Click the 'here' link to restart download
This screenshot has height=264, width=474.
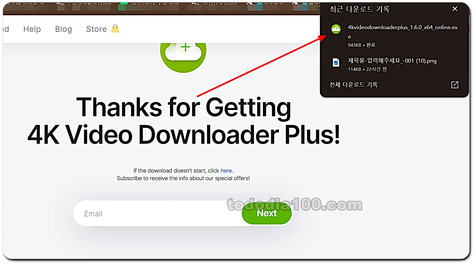pyautogui.click(x=226, y=171)
